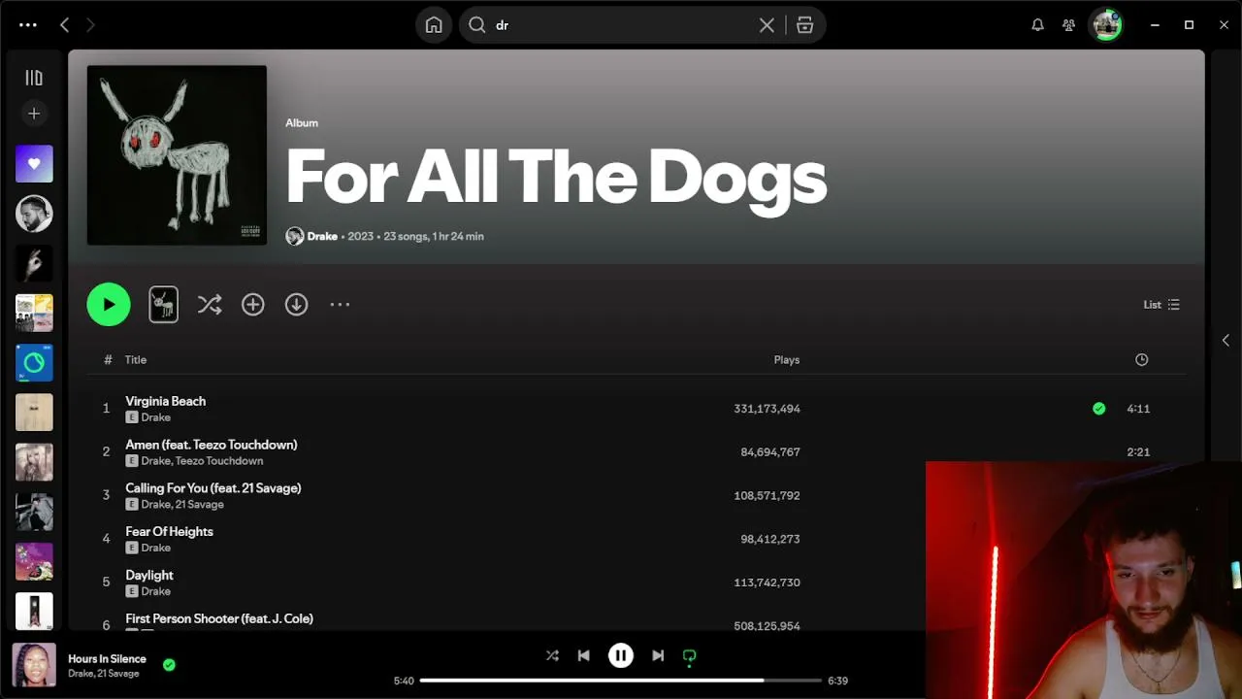The width and height of the screenshot is (1242, 699).
Task: Open the List view options dropdown
Action: click(1161, 305)
